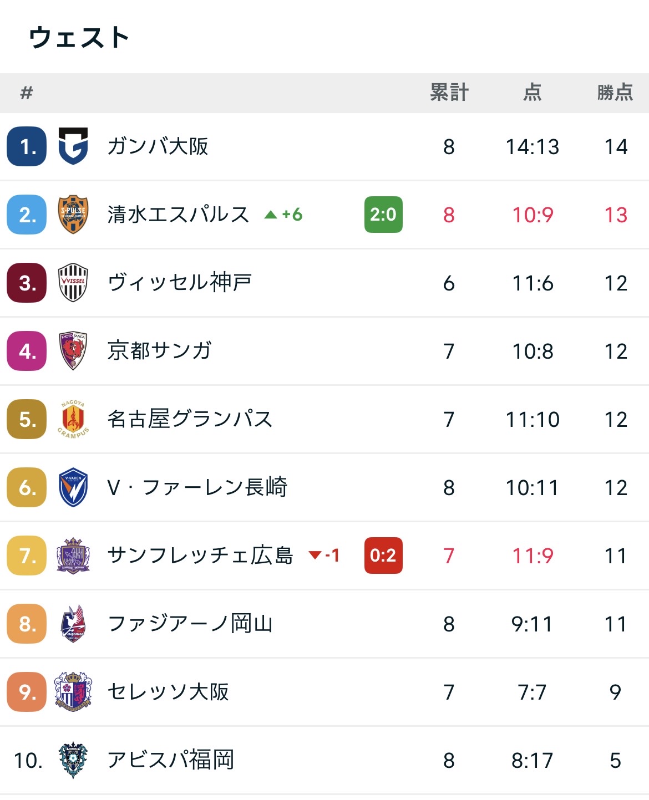Sort by the 勝点 column header
Screen dimensions: 649x800
615,92
